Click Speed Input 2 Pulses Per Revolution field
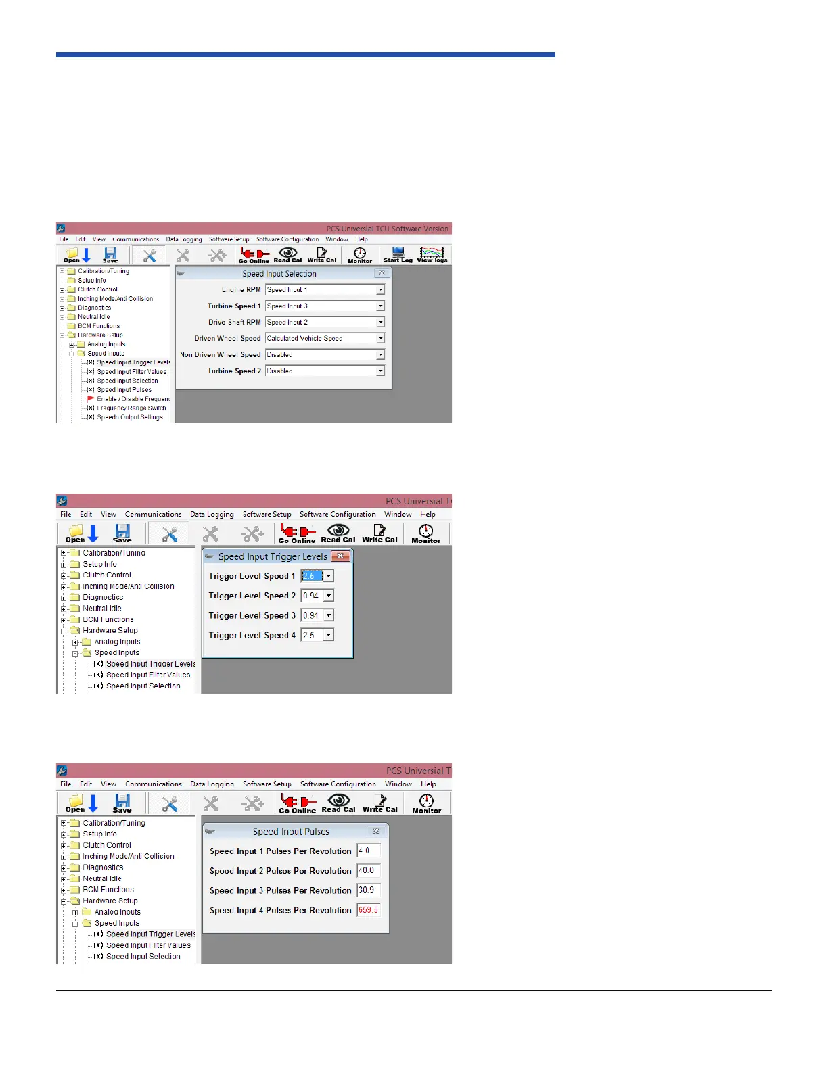 (369, 871)
